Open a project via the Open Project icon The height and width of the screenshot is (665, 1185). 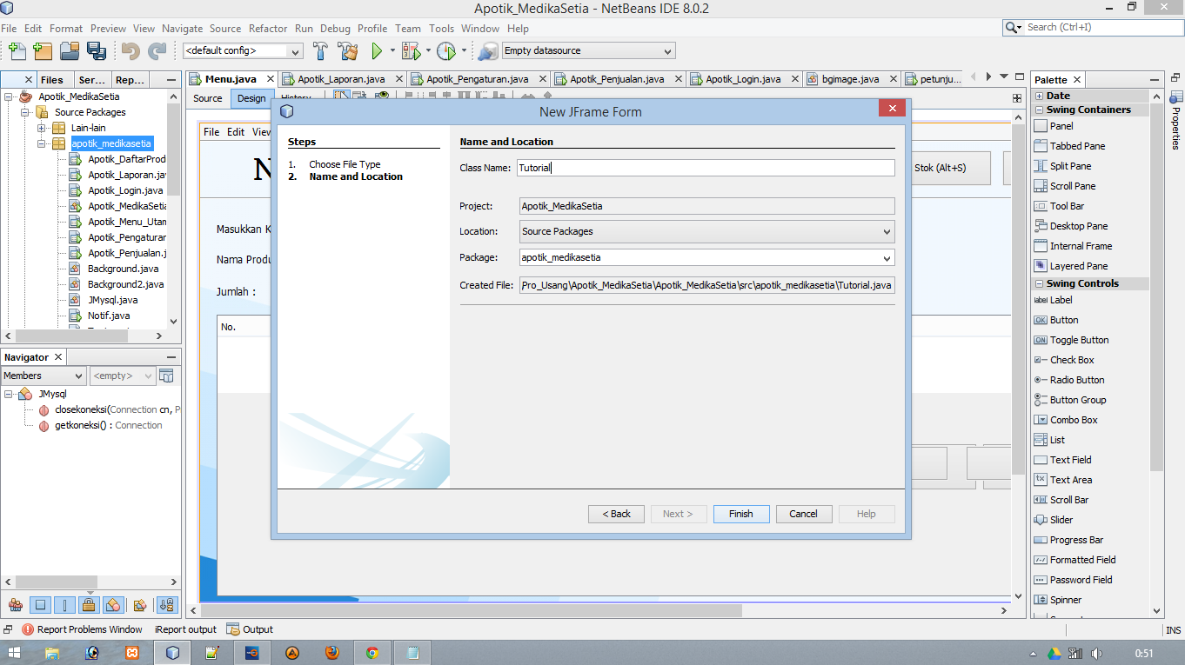tap(71, 50)
